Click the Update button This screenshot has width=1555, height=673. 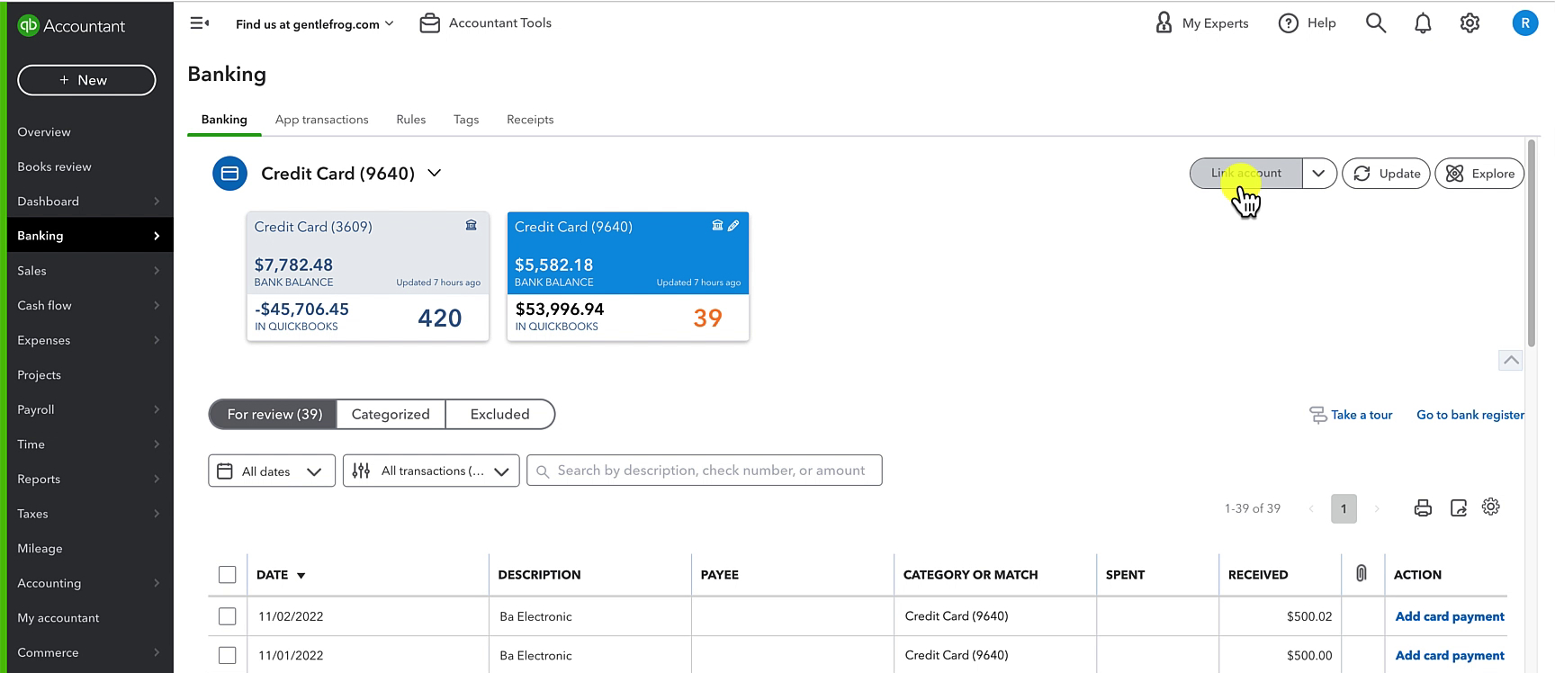click(x=1386, y=174)
